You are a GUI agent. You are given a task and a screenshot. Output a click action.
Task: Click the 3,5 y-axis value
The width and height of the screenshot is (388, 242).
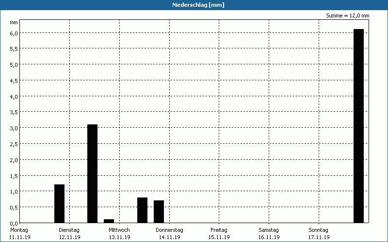(x=14, y=113)
